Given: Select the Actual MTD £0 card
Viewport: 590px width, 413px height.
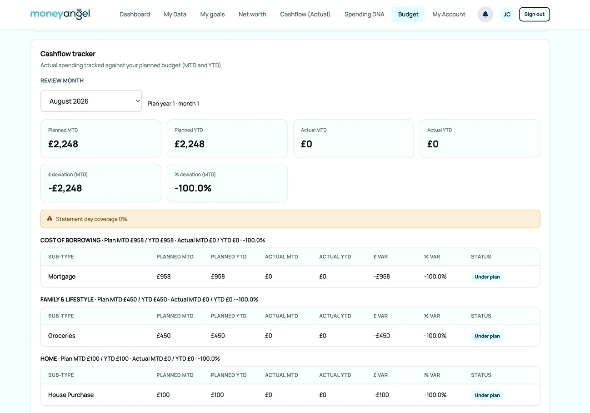Looking at the screenshot, I should click(x=354, y=139).
